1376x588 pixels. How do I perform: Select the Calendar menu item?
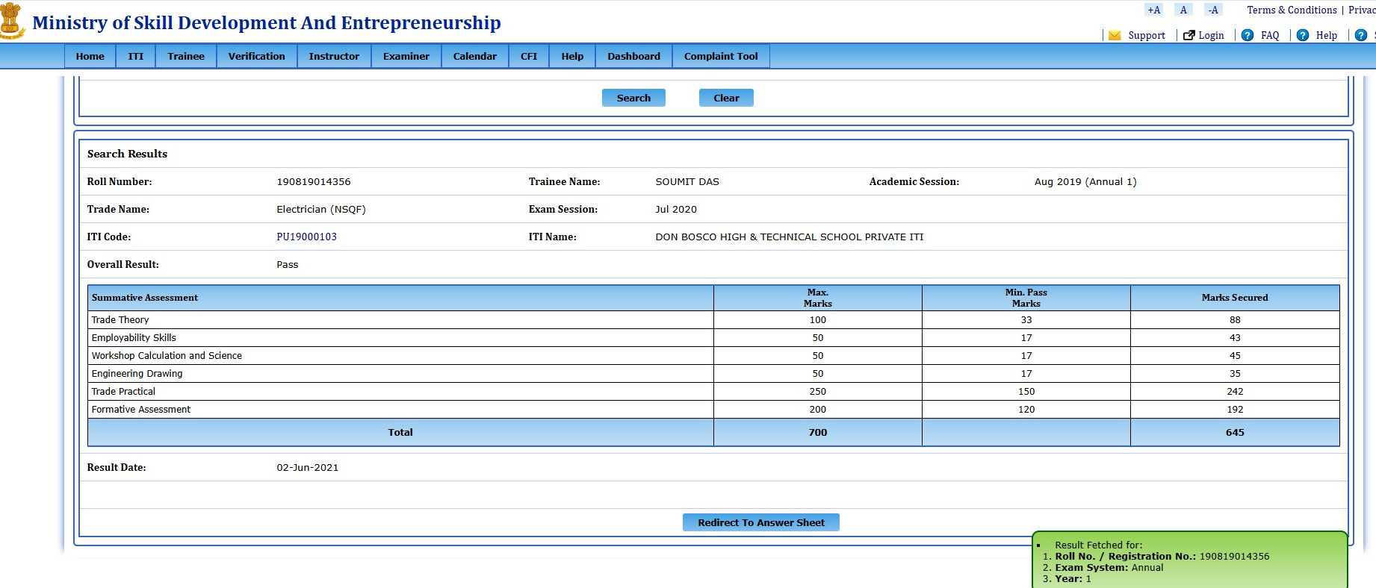tap(474, 56)
